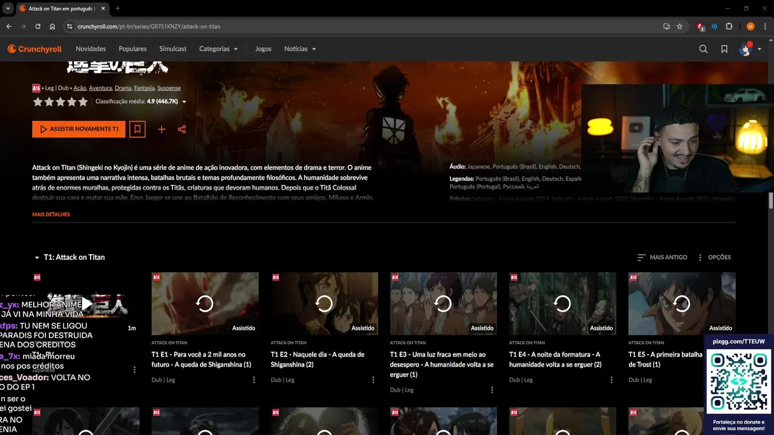Click the Fantasia genre link
The width and height of the screenshot is (774, 435).
[144, 88]
